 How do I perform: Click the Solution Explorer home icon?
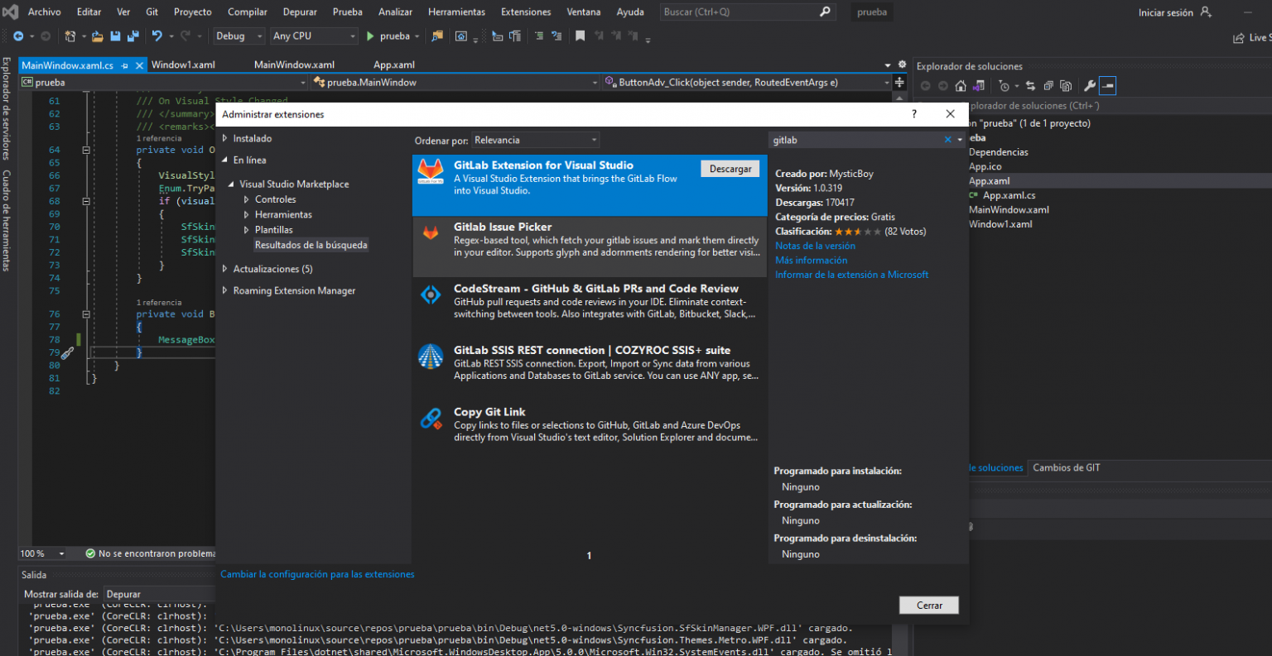pyautogui.click(x=961, y=85)
